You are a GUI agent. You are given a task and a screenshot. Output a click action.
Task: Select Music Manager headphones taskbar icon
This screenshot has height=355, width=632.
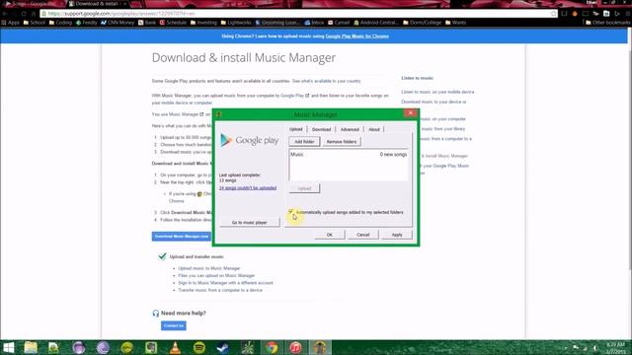pyautogui.click(x=320, y=348)
